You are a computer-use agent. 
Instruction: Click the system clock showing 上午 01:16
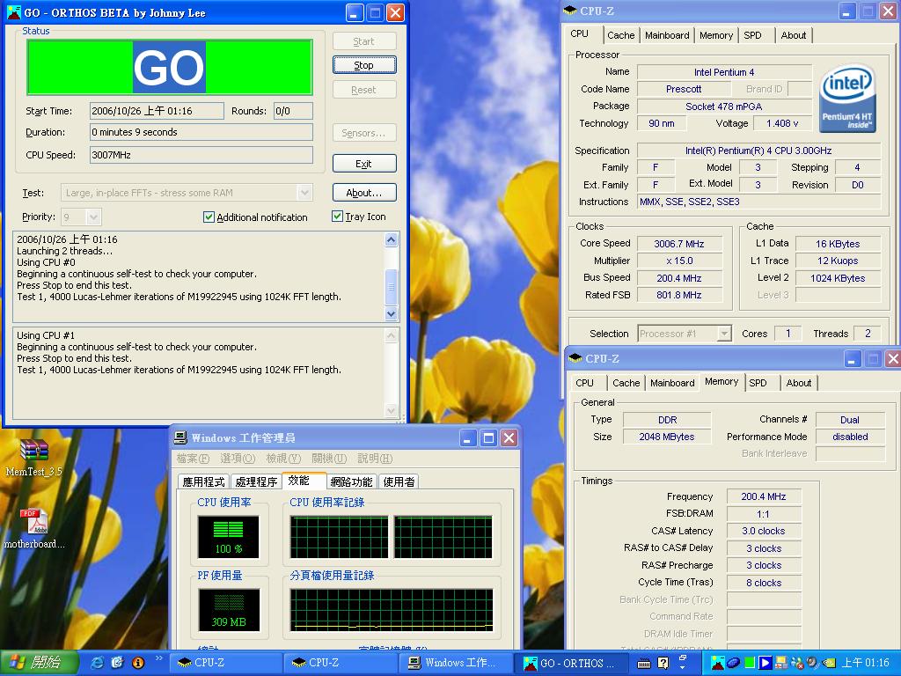click(866, 664)
